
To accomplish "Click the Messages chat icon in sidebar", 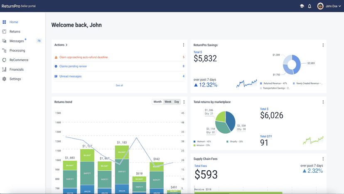I will [x=4, y=41].
